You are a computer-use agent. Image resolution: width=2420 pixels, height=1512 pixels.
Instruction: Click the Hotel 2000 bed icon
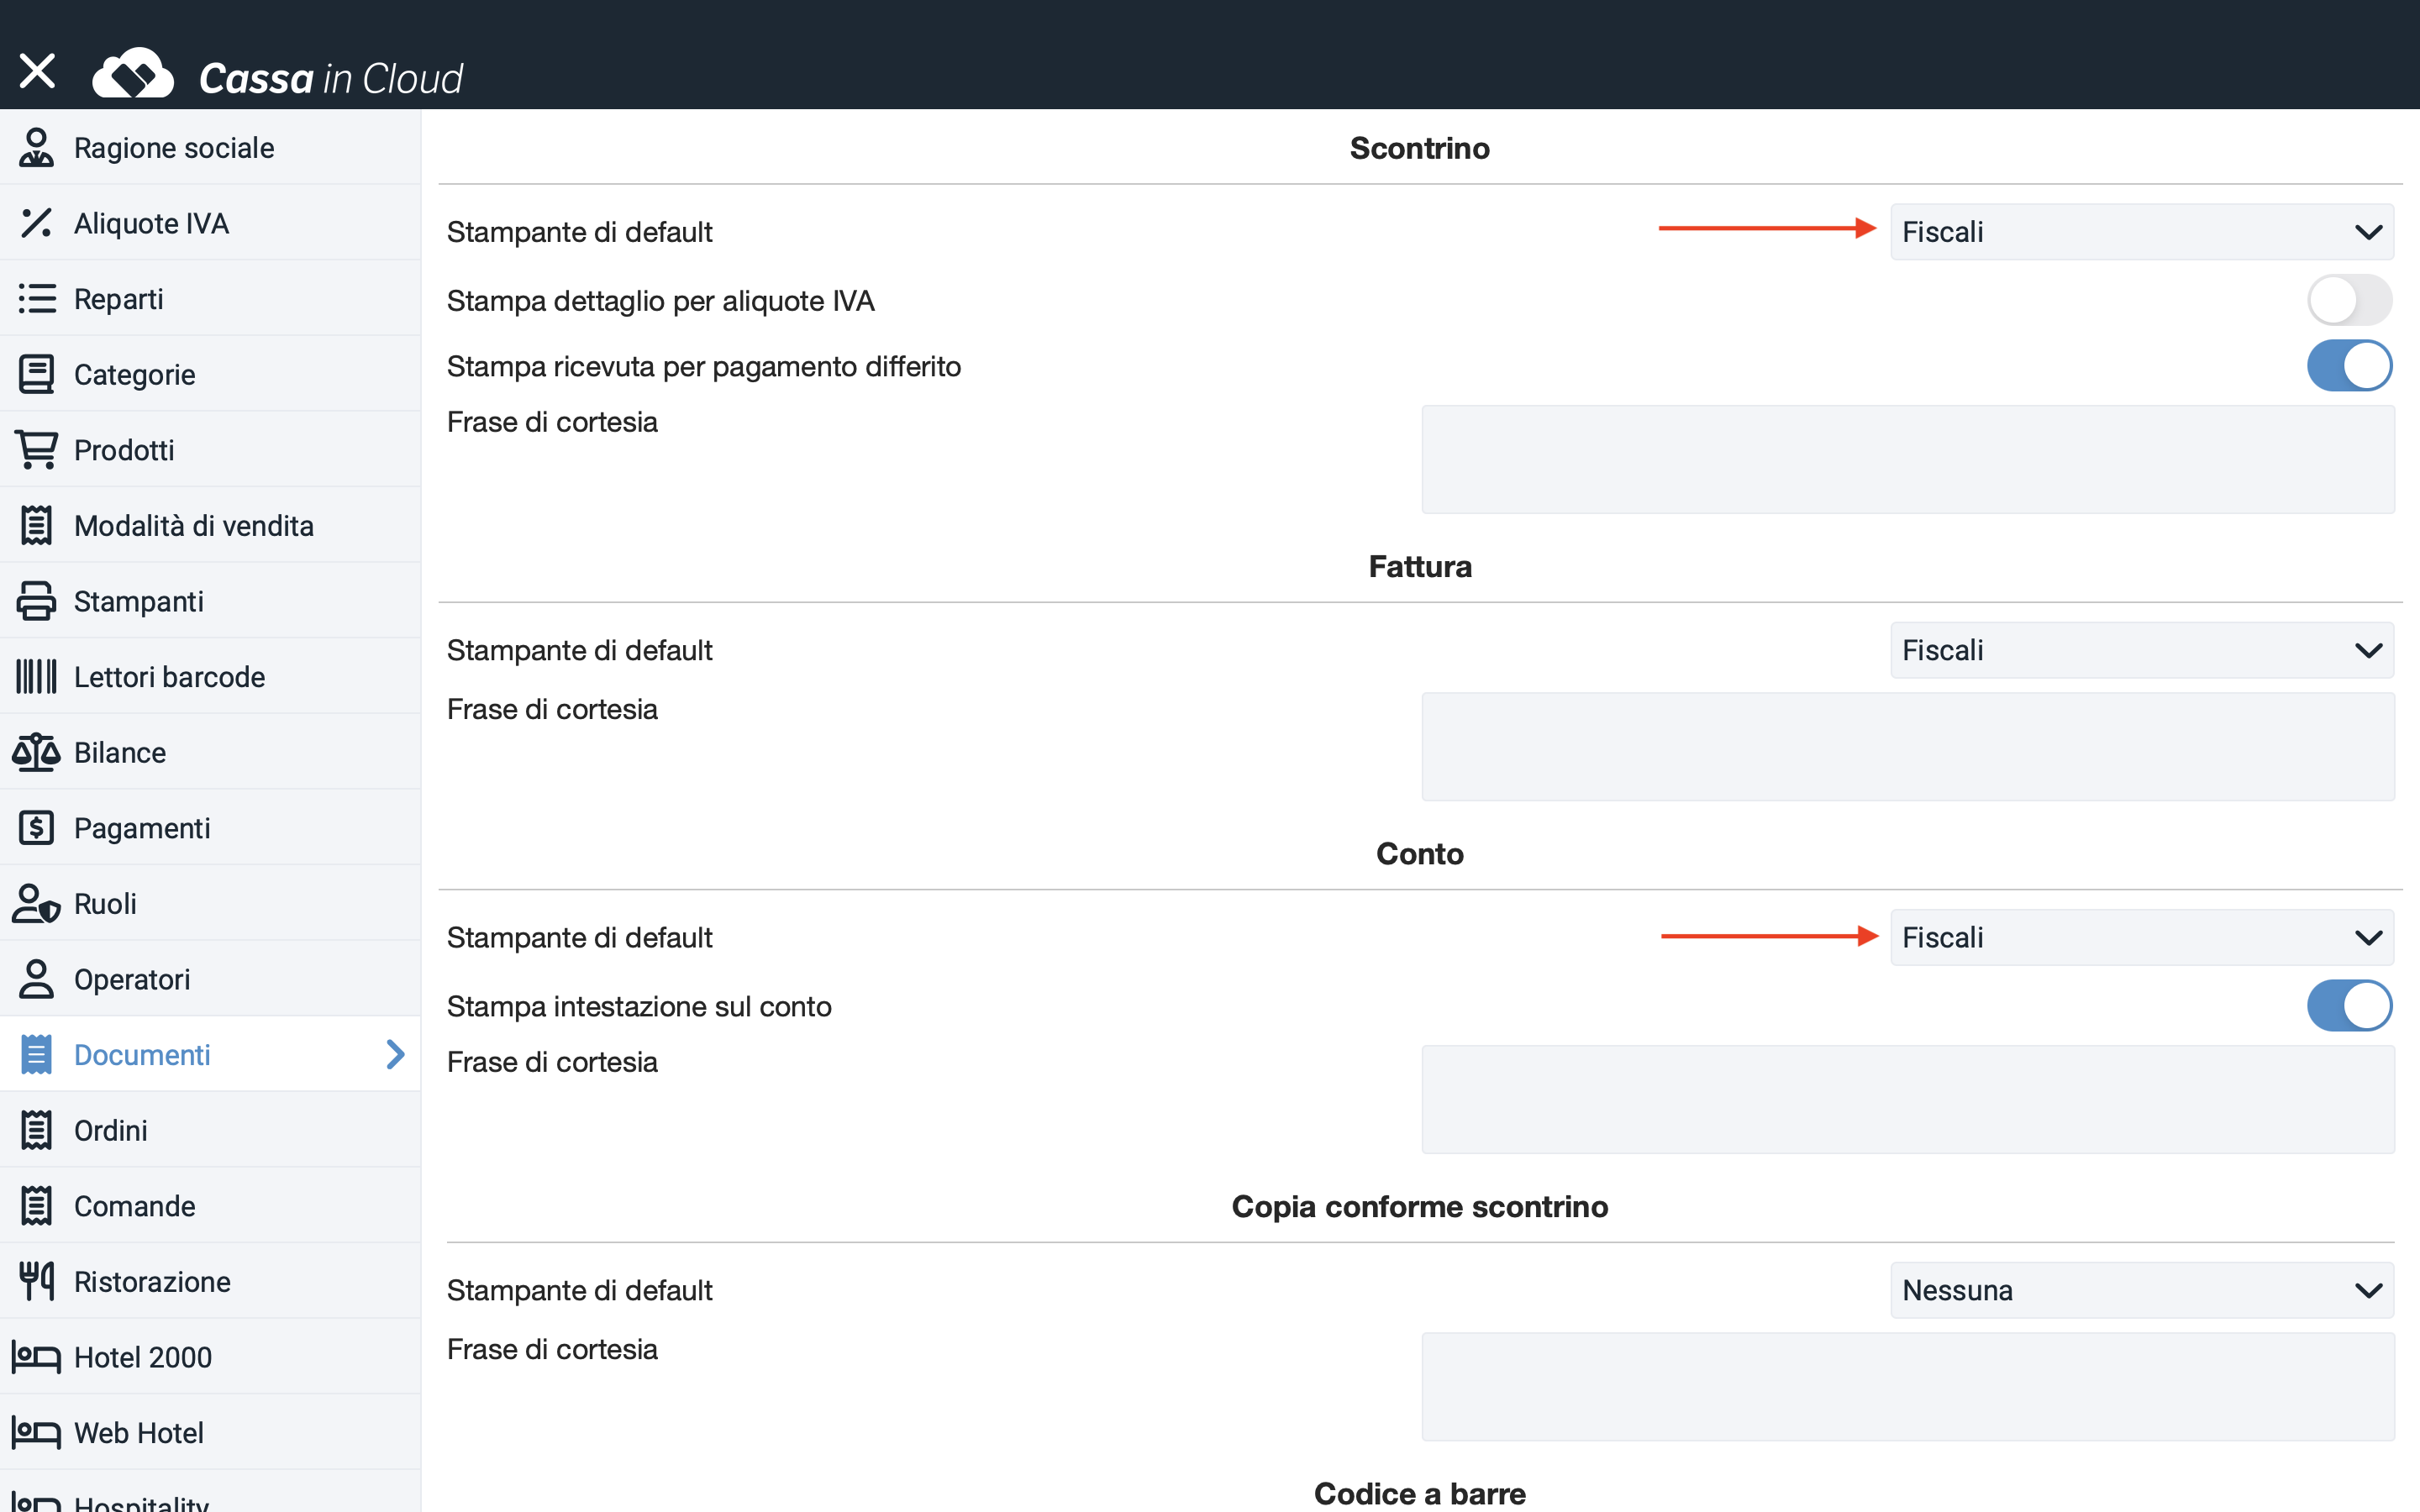(x=36, y=1357)
